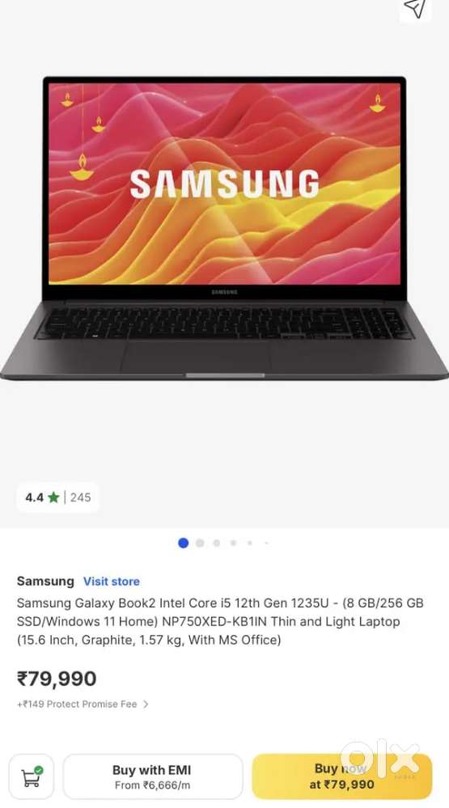The image size is (449, 808).
Task: Tap the OLX watermark logo
Action: [380, 758]
